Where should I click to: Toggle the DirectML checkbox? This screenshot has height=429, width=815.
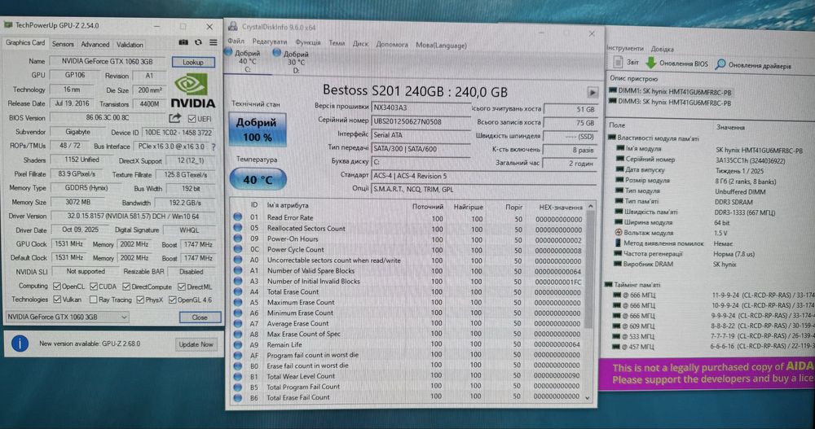182,287
